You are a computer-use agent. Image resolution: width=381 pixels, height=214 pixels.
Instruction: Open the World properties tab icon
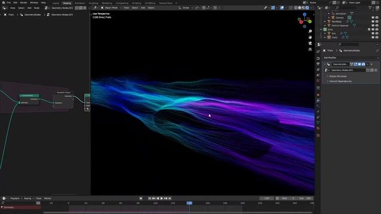coord(318,81)
